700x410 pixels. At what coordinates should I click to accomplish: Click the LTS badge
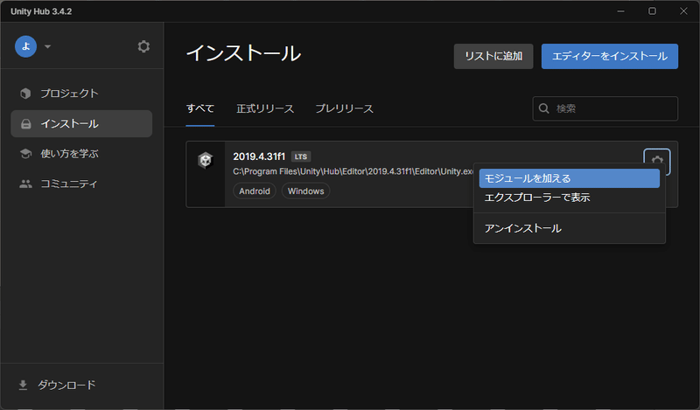pyautogui.click(x=301, y=156)
